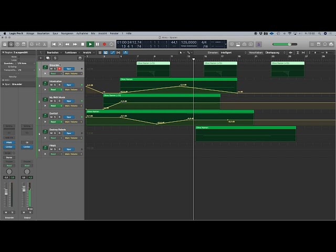Go to beginning of project
Image resolution: width=336 pixels, height=252 pixels.
click(x=54, y=44)
